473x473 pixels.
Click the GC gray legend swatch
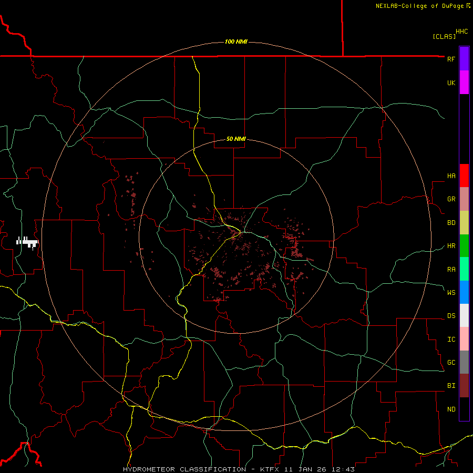(x=464, y=362)
